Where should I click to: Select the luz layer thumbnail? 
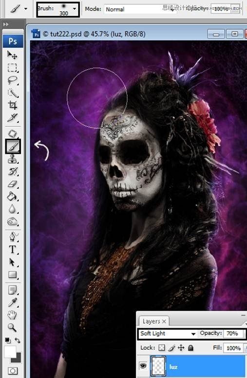[x=158, y=366]
